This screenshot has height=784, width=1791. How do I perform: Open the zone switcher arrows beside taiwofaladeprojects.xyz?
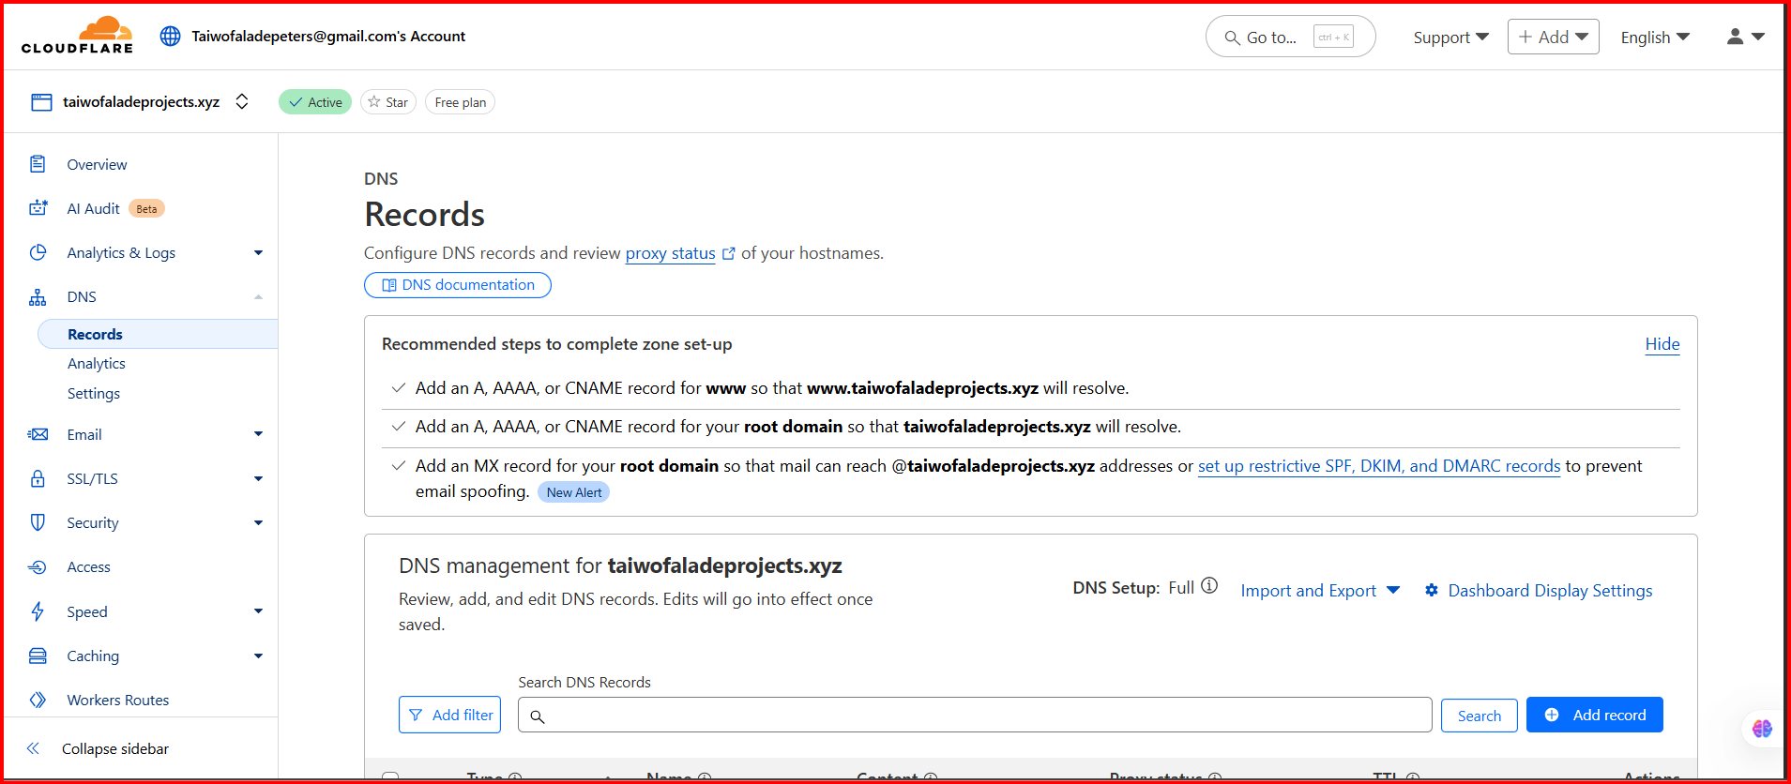click(x=242, y=101)
